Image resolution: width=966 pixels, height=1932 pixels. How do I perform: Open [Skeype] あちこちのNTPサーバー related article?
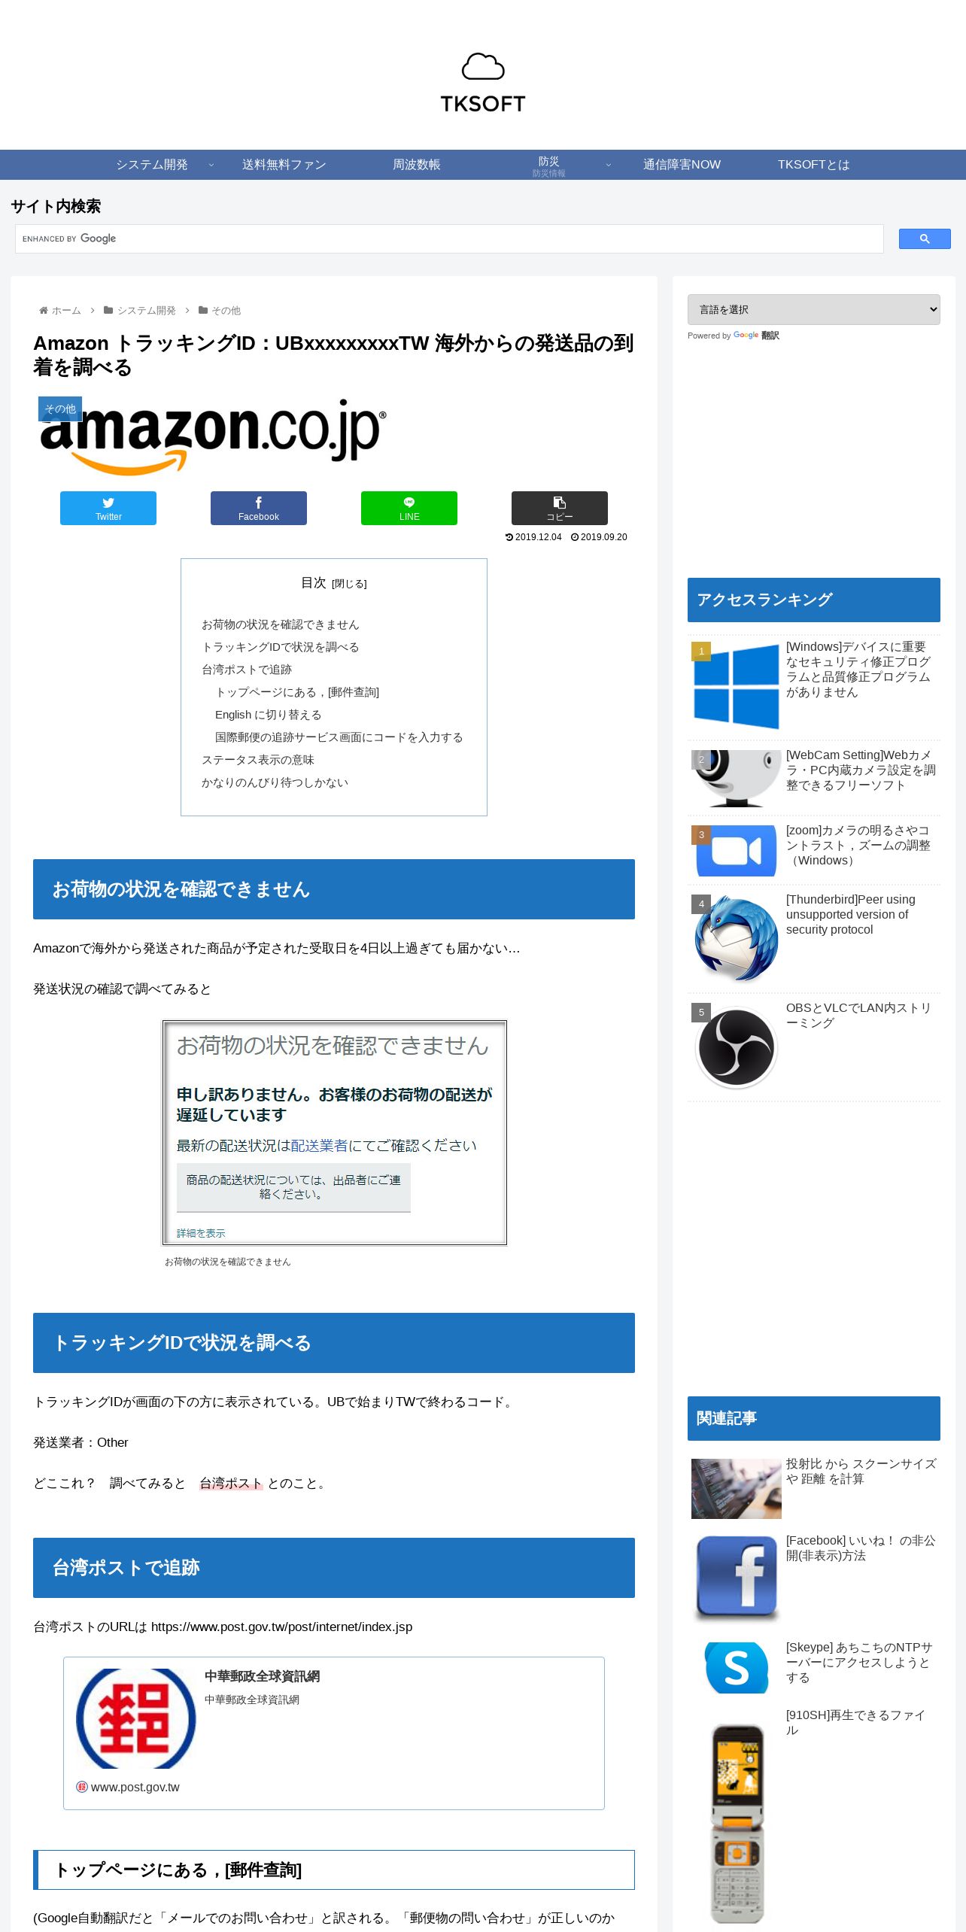[859, 1662]
